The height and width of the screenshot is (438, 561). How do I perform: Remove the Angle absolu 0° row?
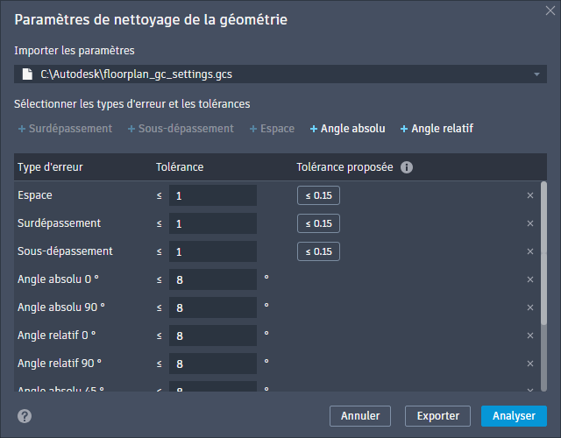[x=529, y=279]
